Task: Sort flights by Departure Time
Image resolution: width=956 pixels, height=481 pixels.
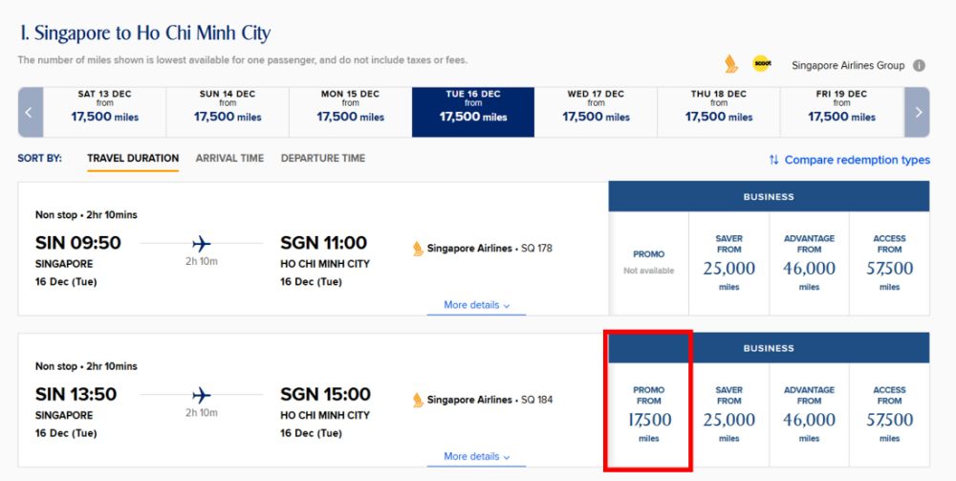Action: pos(323,159)
